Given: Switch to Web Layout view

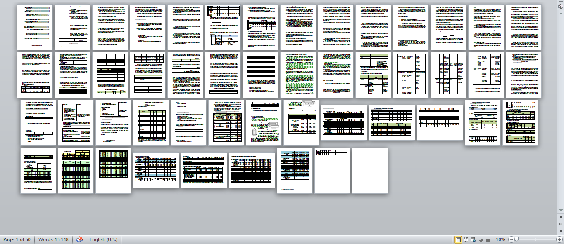Looking at the screenshot, I should [474, 239].
